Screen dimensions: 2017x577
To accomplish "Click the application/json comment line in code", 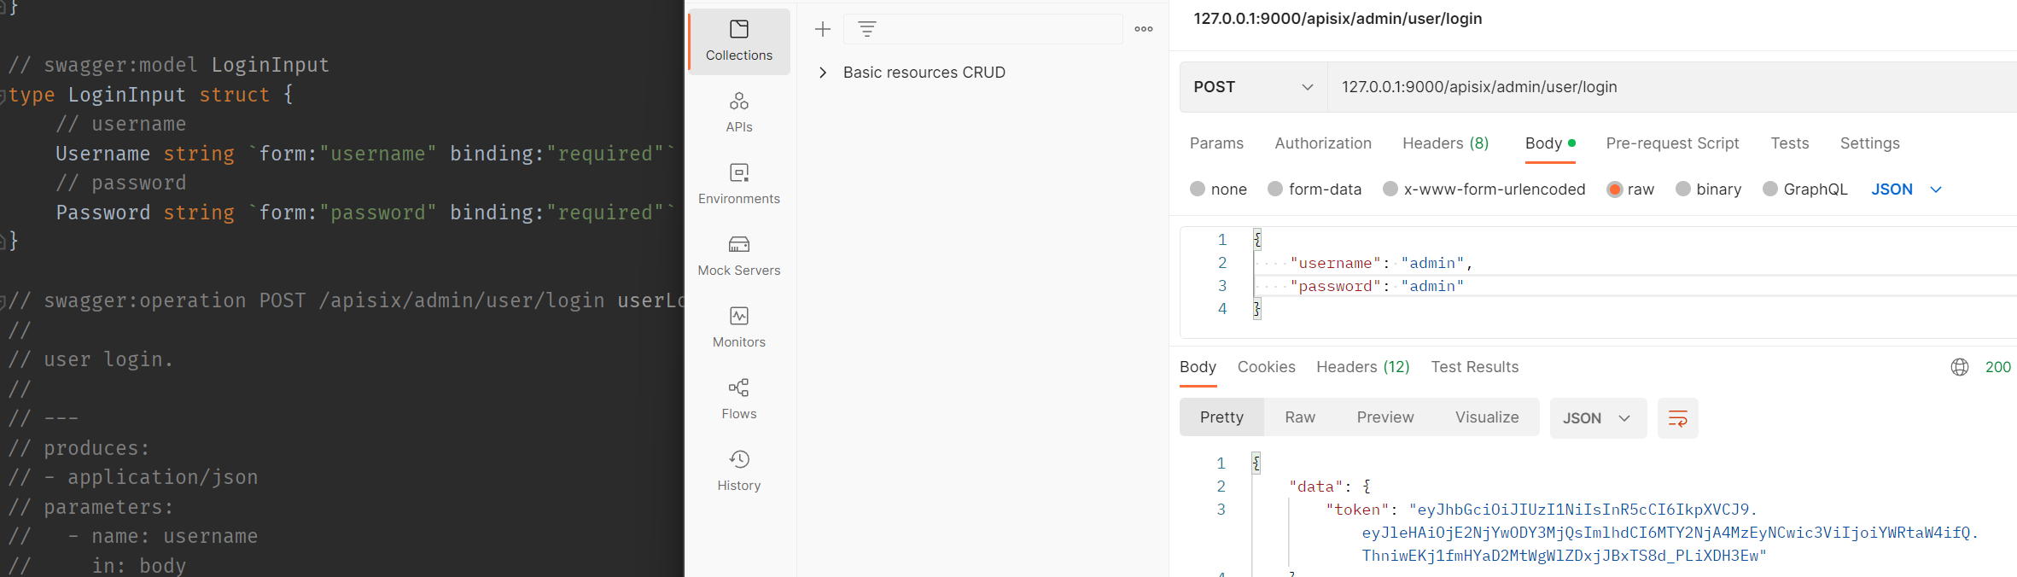I will tap(133, 477).
